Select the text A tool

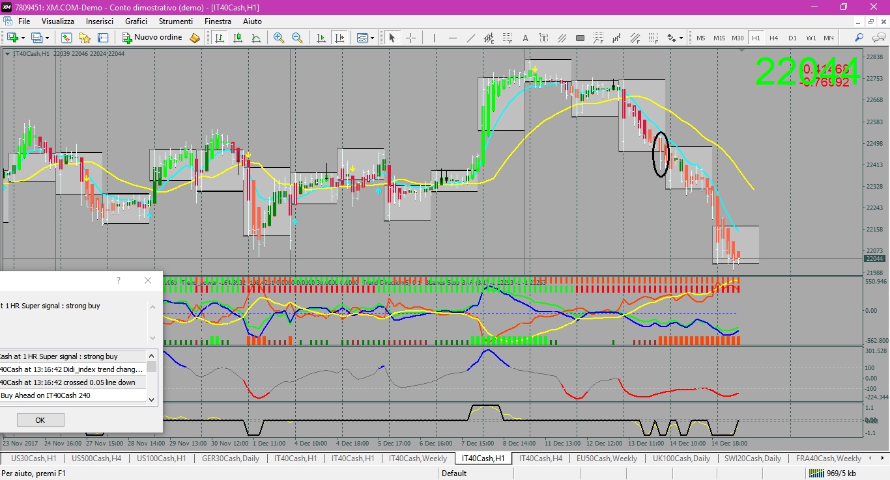pyautogui.click(x=526, y=38)
